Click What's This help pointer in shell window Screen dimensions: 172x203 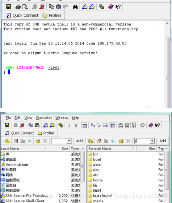(118, 7)
